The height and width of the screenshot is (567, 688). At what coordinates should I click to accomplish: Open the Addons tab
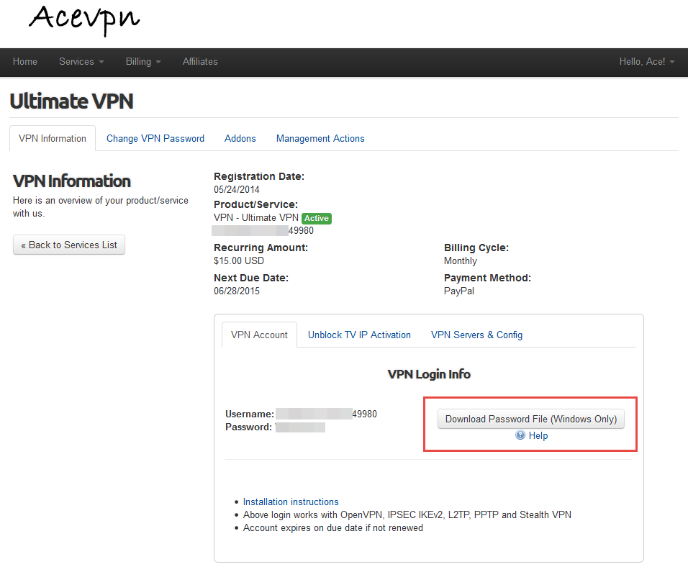coord(240,139)
